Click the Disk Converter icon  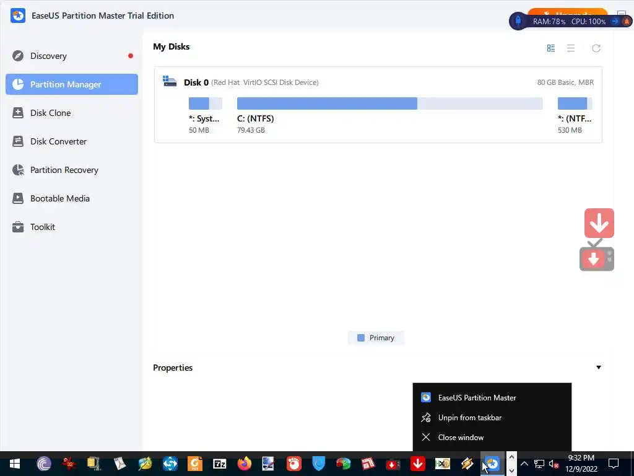(18, 141)
